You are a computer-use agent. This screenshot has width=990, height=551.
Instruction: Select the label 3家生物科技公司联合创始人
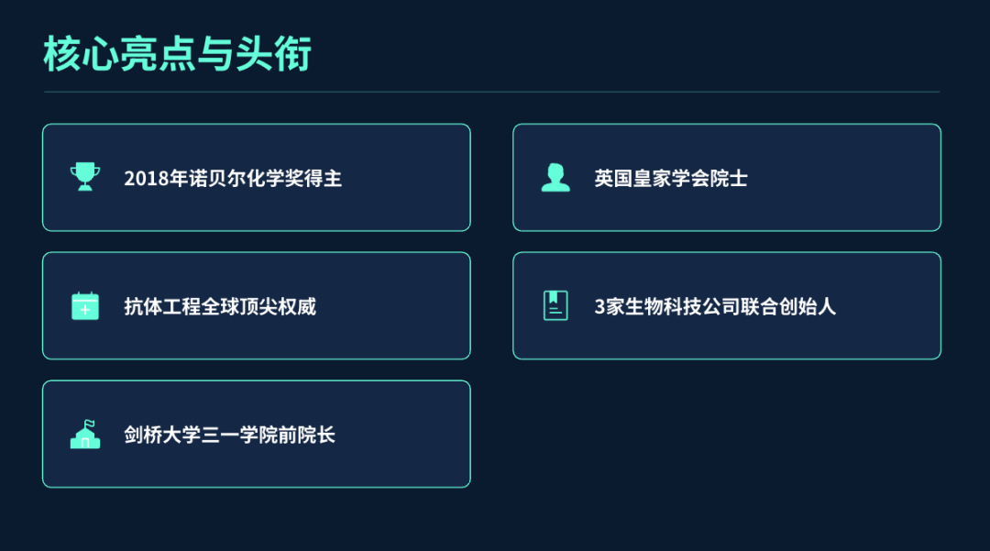[715, 306]
